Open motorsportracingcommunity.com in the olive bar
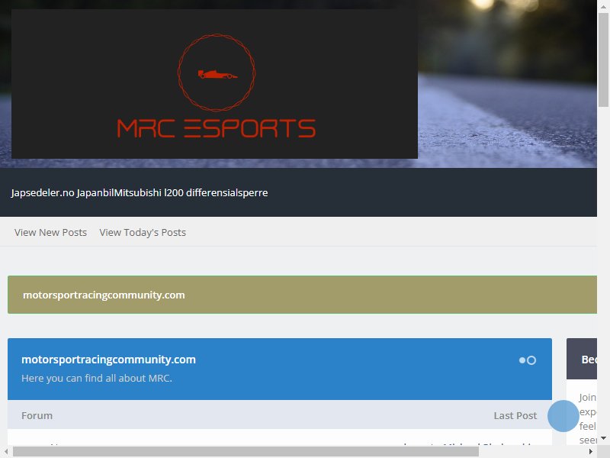This screenshot has width=610, height=458. point(104,295)
